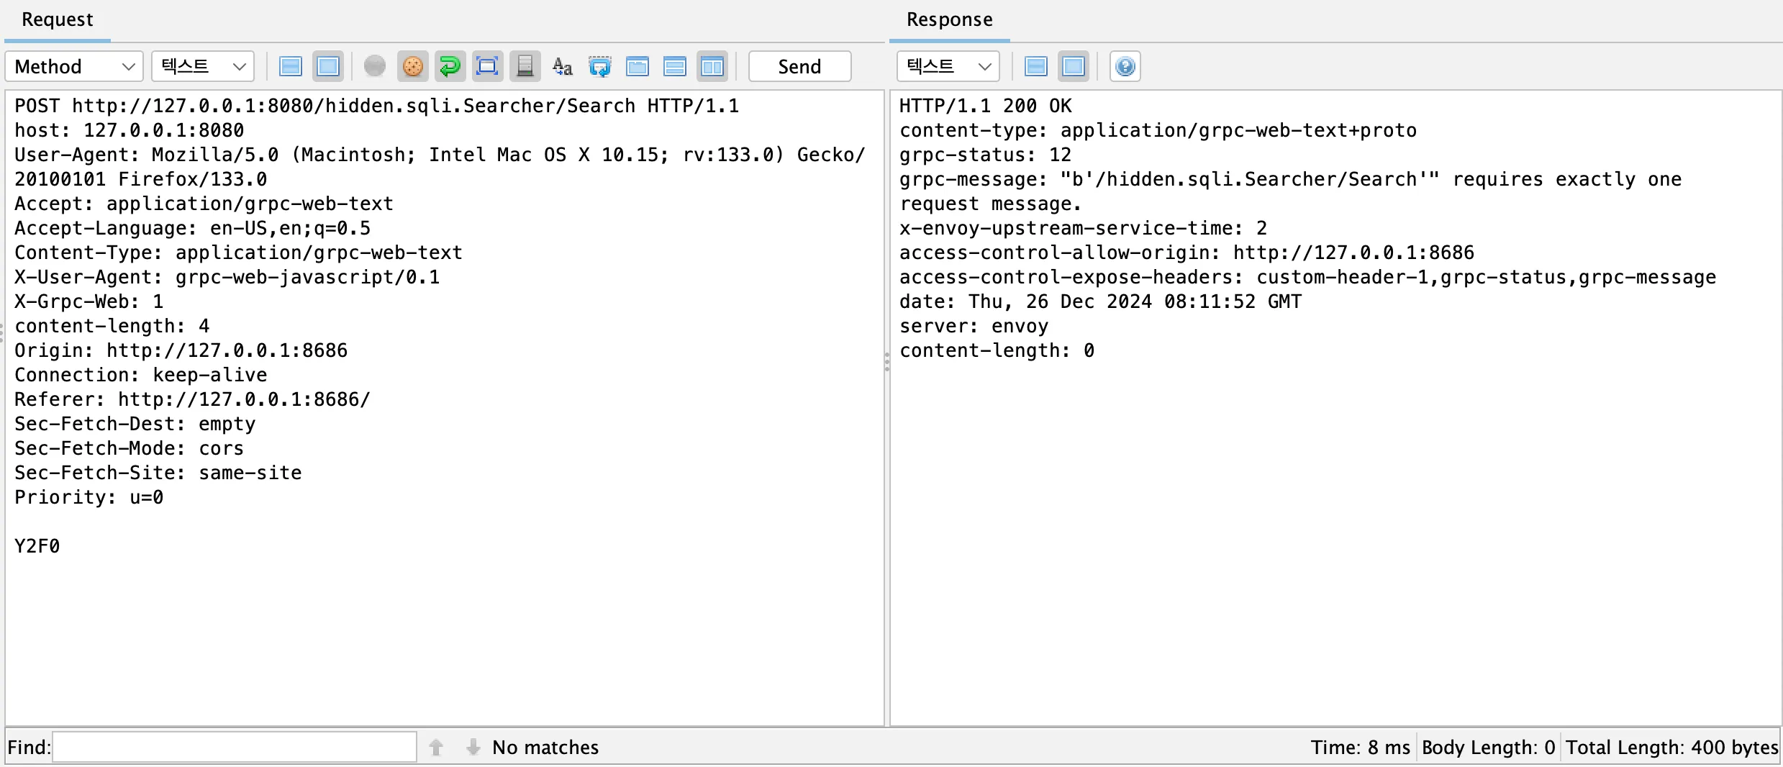This screenshot has height=767, width=1783.
Task: Click the server/proxy icon in the toolbar
Action: [x=525, y=65]
